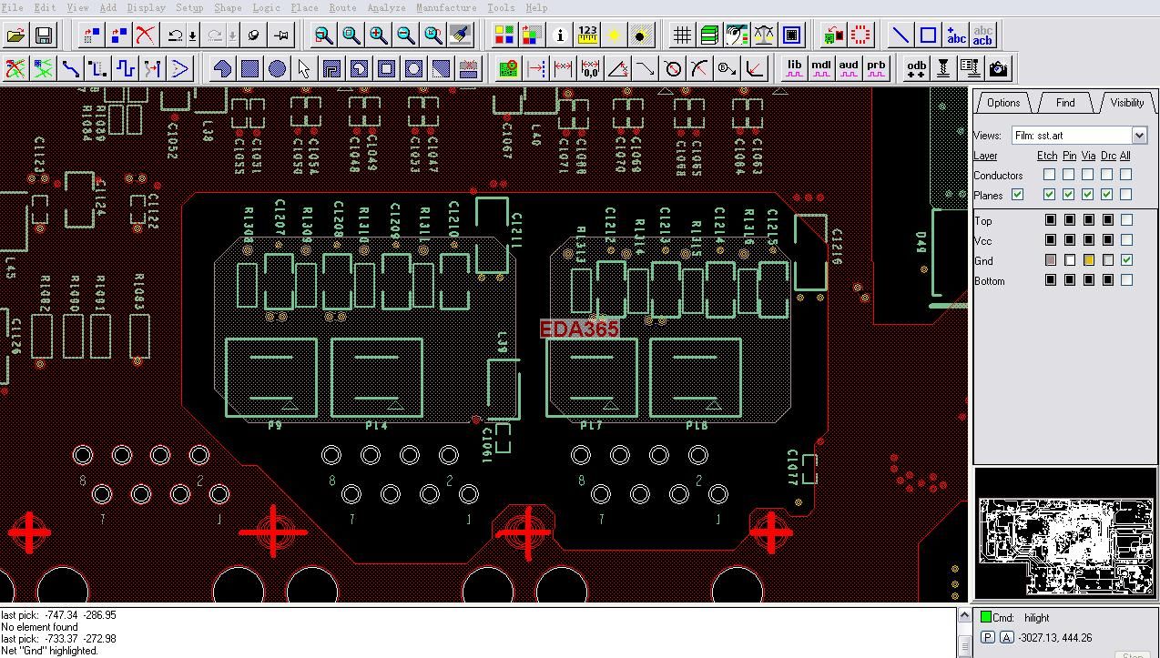Uncheck the Gnd All visibility checkbox
Image resolution: width=1160 pixels, height=658 pixels.
[1126, 260]
